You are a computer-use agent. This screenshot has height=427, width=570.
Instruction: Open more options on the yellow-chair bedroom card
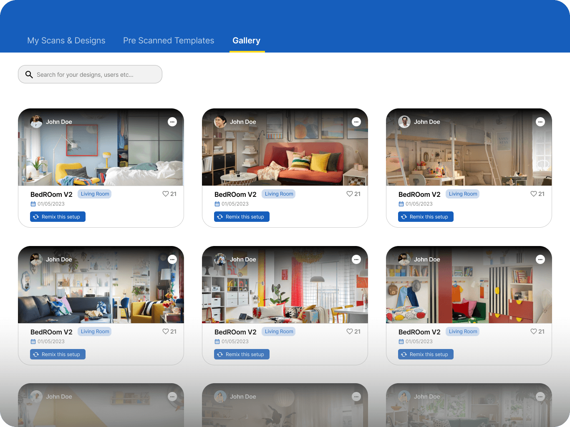pos(172,122)
